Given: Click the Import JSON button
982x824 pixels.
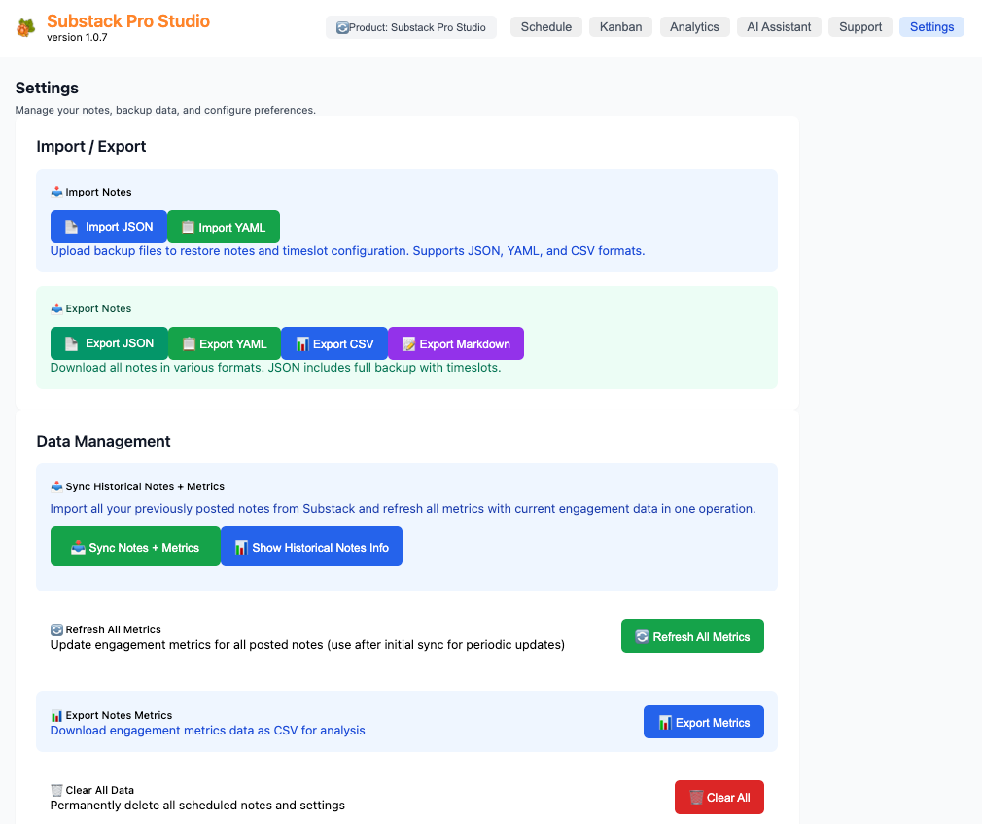Looking at the screenshot, I should 109,227.
